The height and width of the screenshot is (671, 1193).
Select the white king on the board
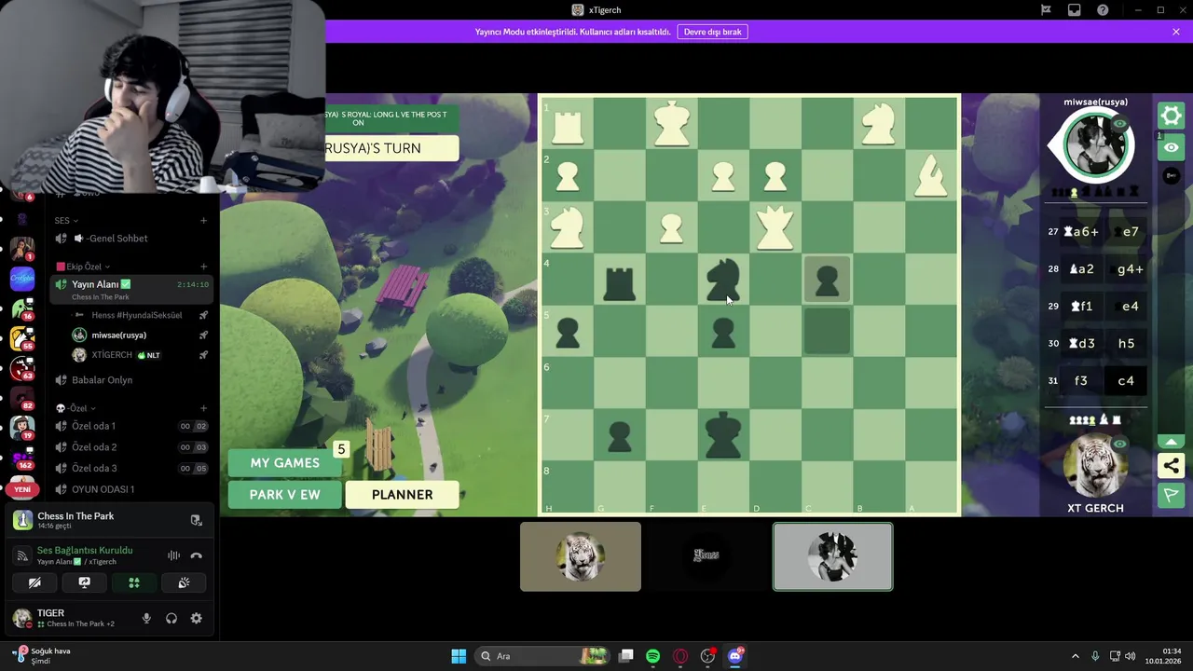[671, 123]
